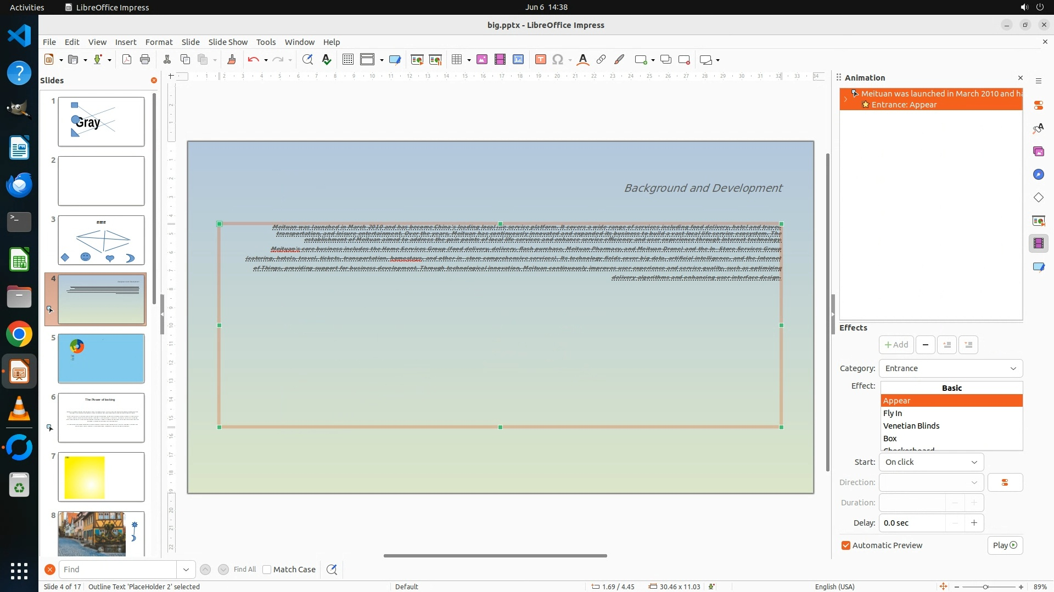This screenshot has width=1054, height=592.
Task: Click the zoom slider in status bar
Action: coord(985,587)
